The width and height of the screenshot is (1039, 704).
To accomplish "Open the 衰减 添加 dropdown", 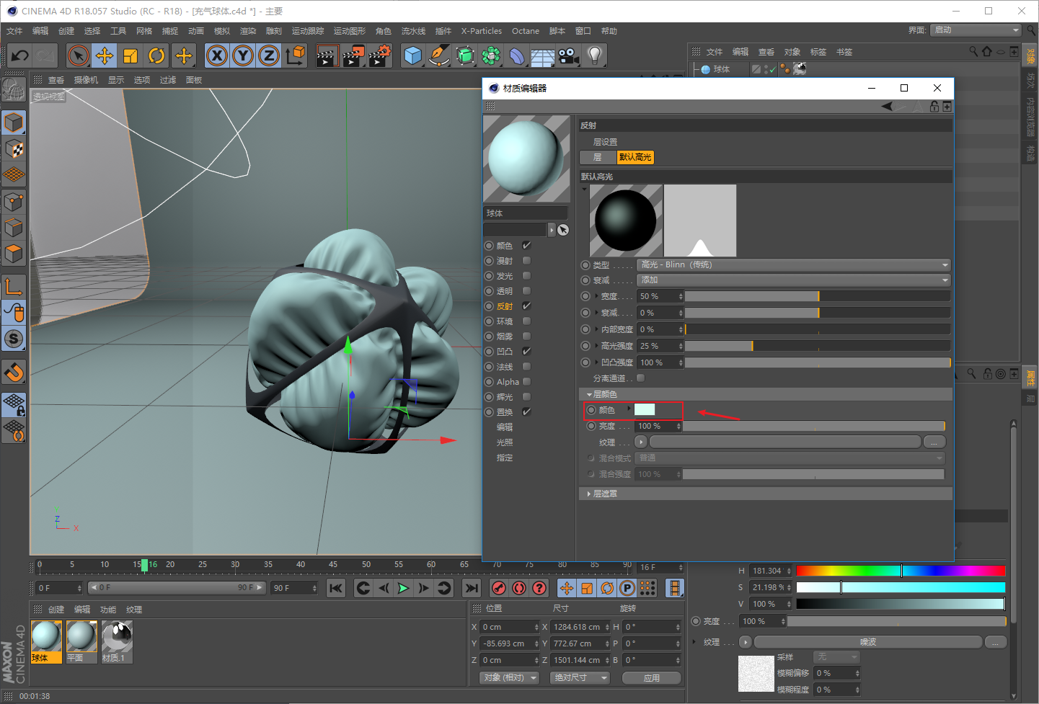I will [x=794, y=280].
